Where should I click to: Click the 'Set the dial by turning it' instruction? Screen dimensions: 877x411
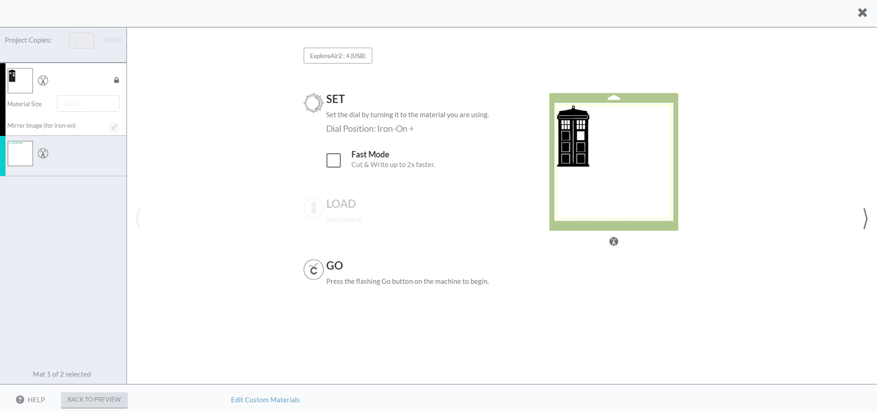(407, 115)
